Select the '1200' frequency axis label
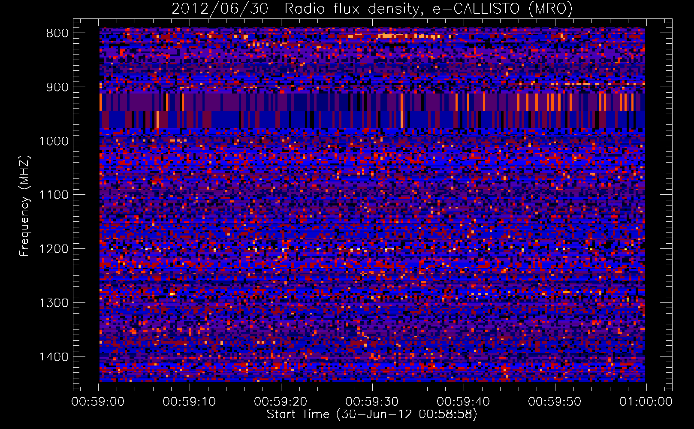 (x=54, y=249)
